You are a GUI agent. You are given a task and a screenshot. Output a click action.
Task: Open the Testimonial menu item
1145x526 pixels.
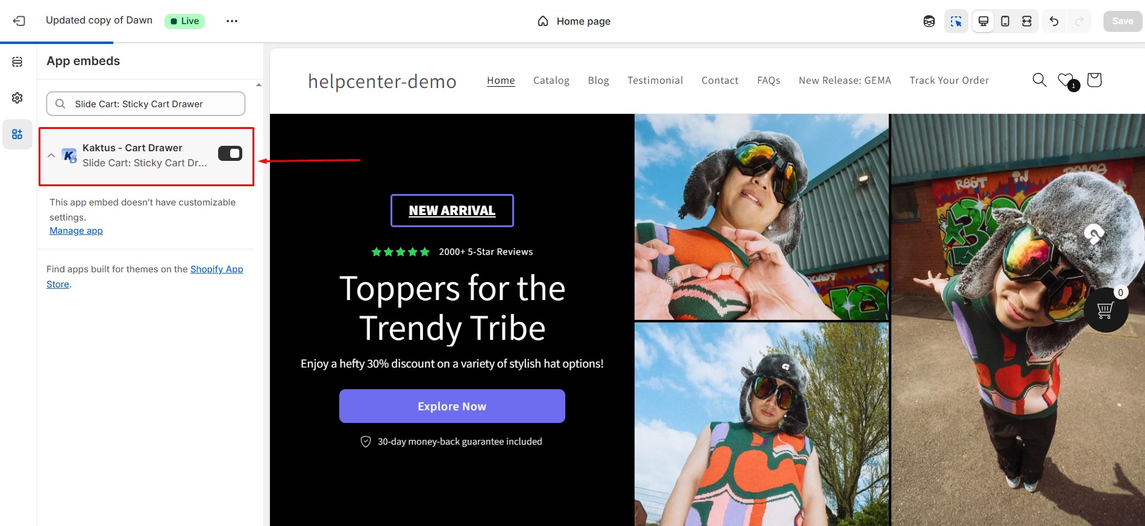(x=655, y=80)
